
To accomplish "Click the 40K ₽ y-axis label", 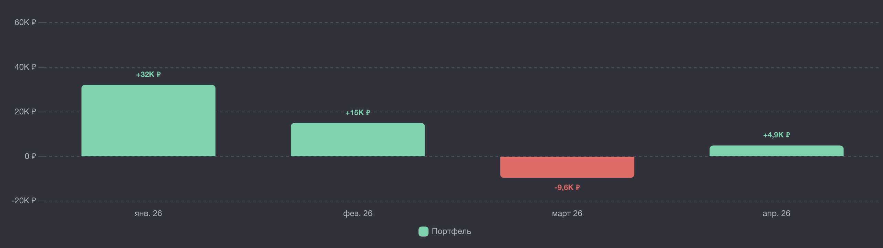I will click(25, 67).
